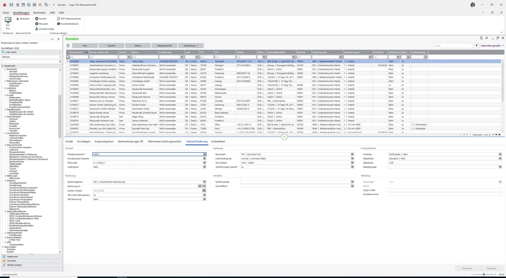Switch to Bankverbindungen DE tab

click(131, 142)
